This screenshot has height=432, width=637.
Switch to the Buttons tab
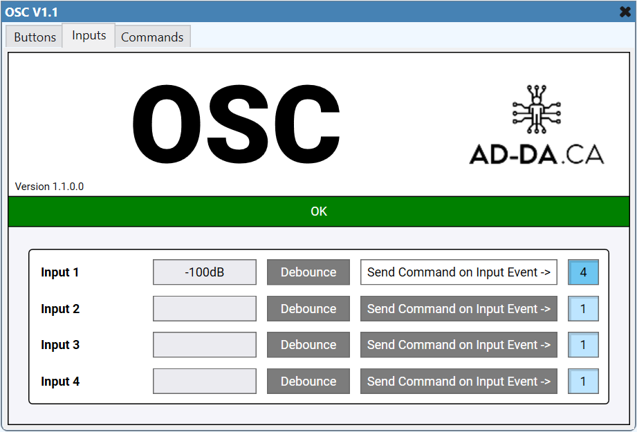(x=34, y=36)
